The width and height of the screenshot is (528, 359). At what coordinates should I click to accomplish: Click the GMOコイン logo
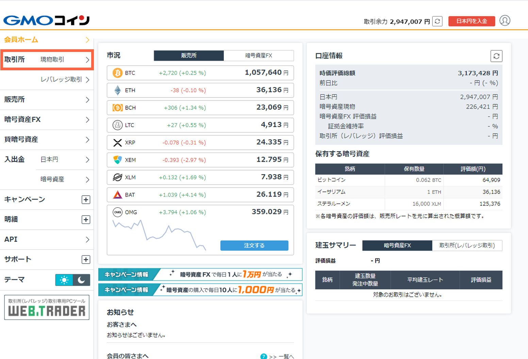(46, 20)
